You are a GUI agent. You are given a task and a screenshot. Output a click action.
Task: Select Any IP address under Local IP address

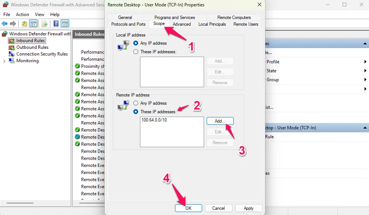tap(136, 43)
